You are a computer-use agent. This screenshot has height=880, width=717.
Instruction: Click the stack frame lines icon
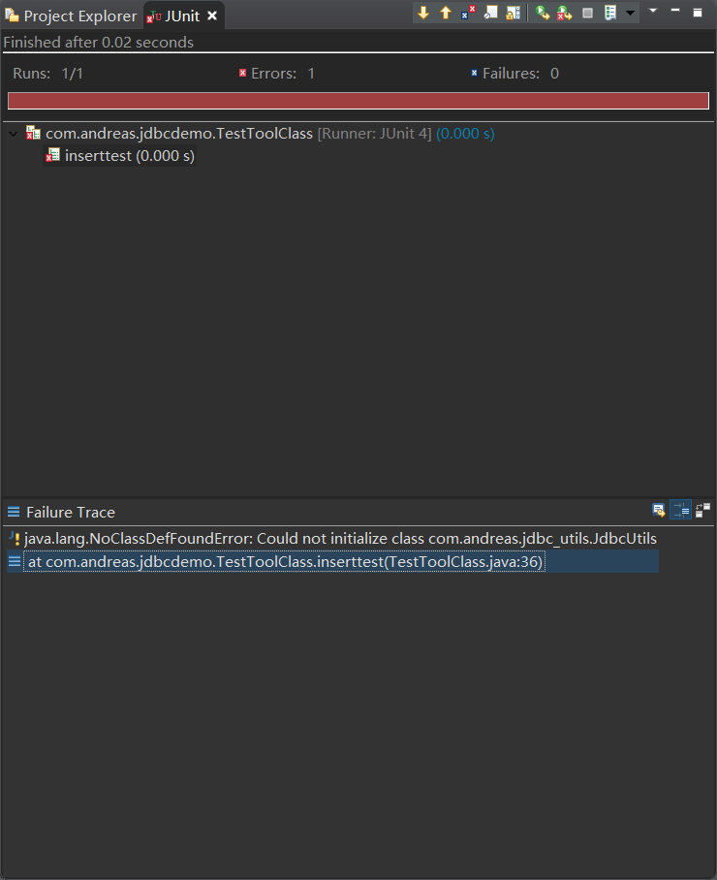15,561
